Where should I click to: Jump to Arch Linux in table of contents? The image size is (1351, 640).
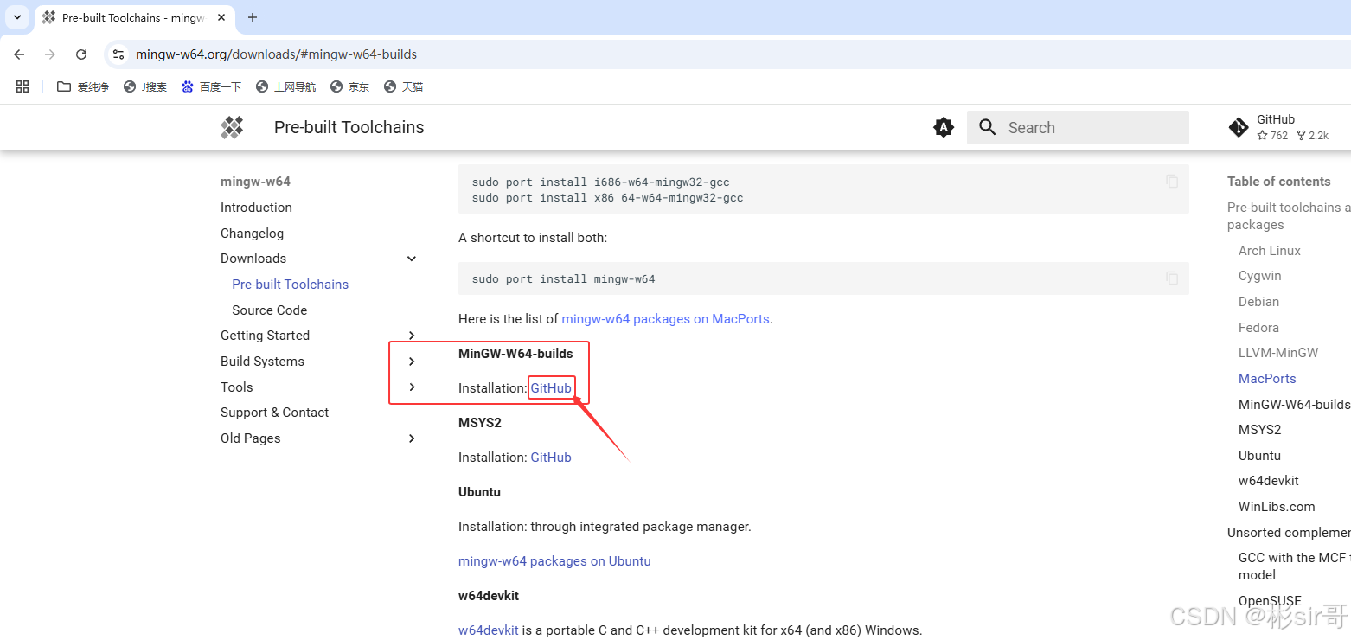tap(1270, 251)
